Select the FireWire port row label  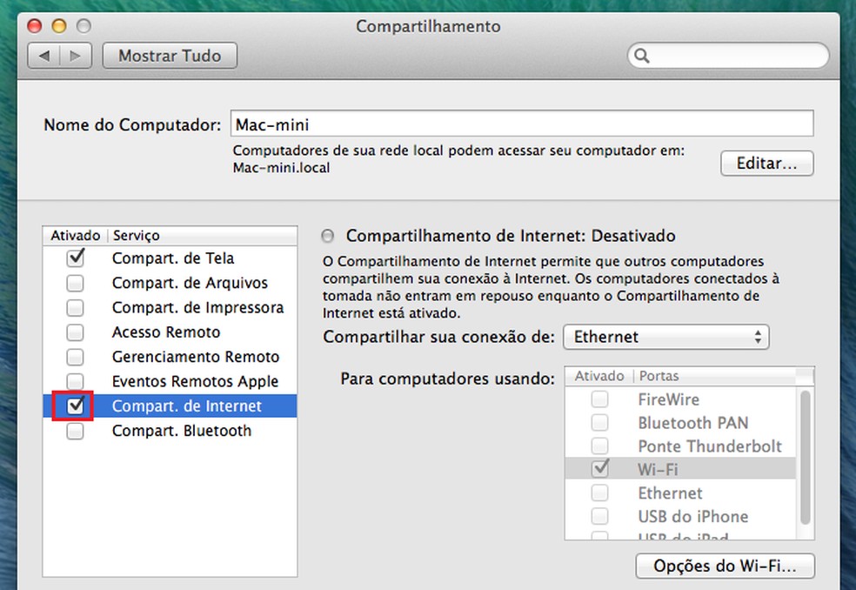tap(669, 399)
